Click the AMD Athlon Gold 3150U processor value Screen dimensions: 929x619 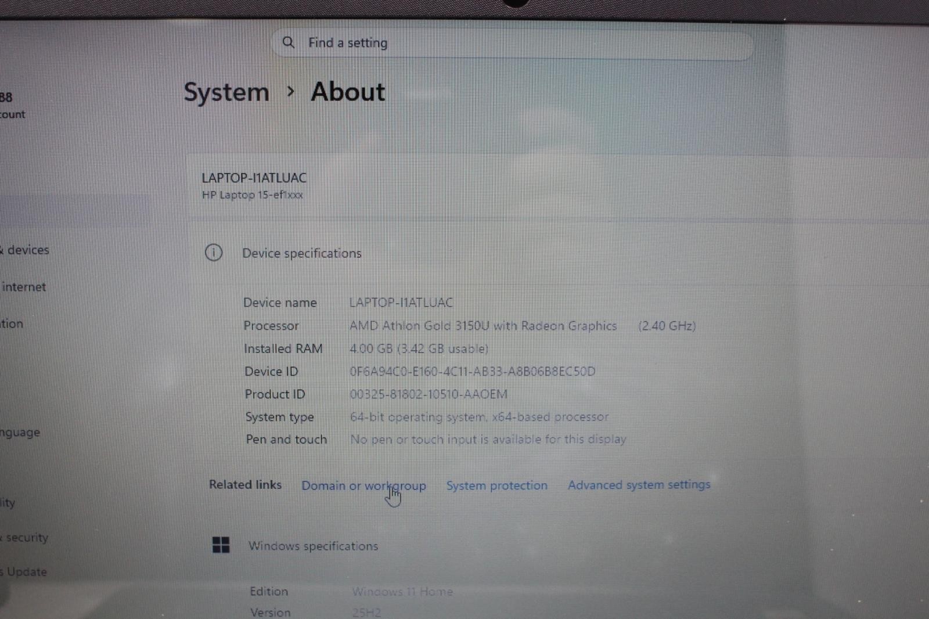483,326
